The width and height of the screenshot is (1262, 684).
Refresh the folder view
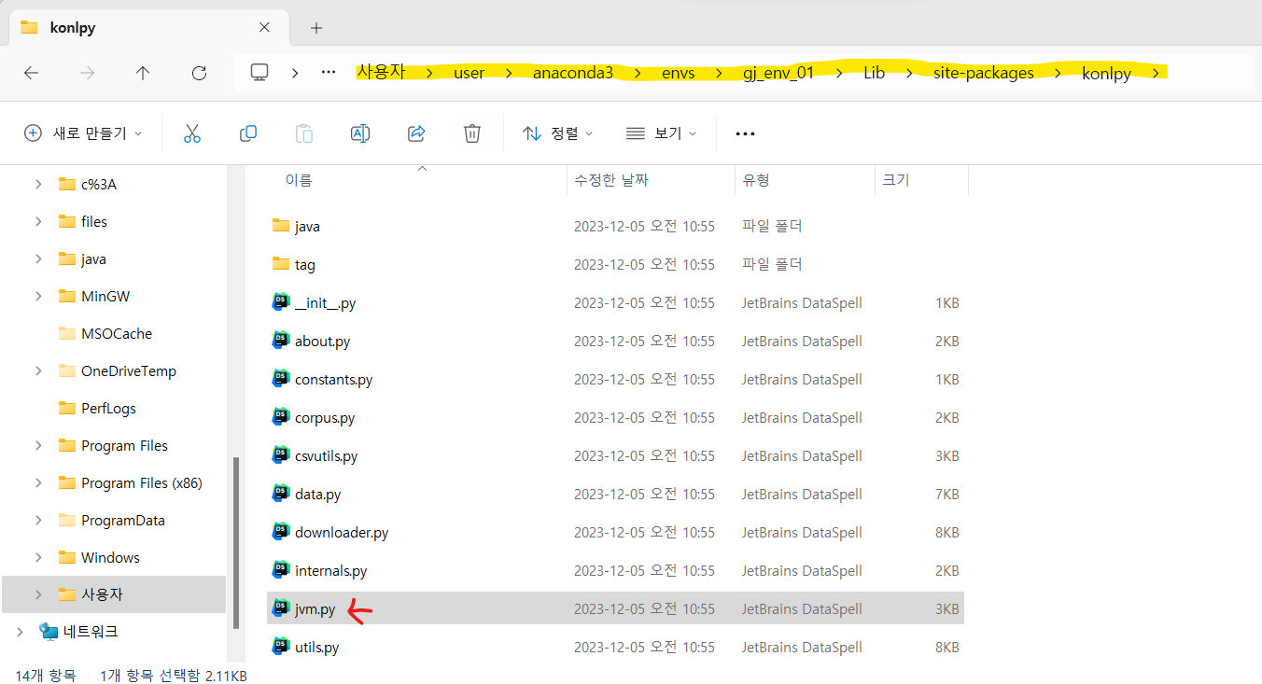pos(199,73)
